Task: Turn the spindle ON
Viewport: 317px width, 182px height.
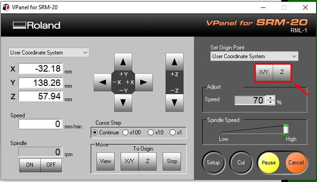Action: [30, 165]
